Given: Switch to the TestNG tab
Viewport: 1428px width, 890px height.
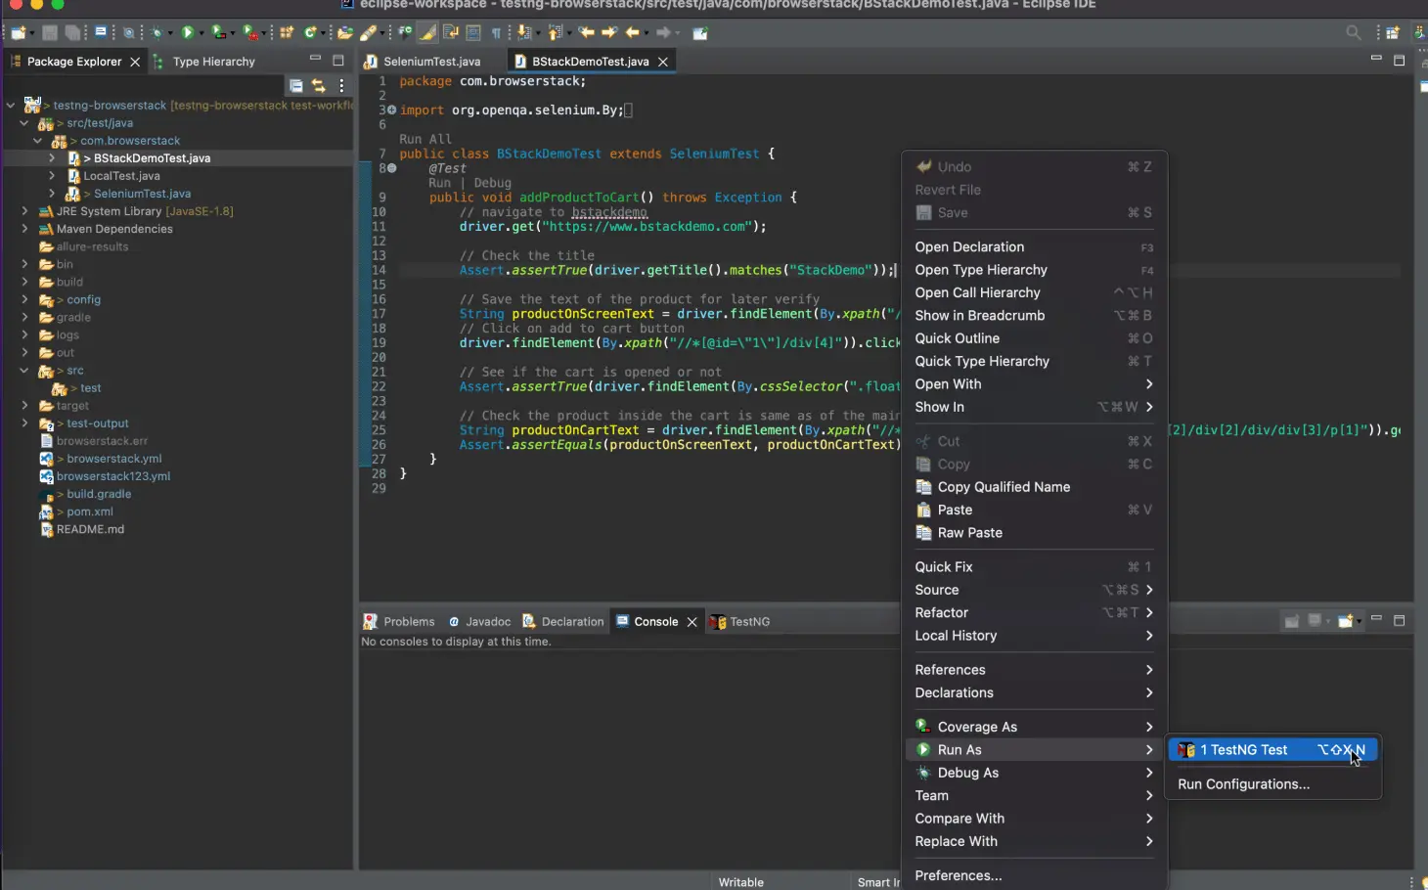Looking at the screenshot, I should 748,621.
